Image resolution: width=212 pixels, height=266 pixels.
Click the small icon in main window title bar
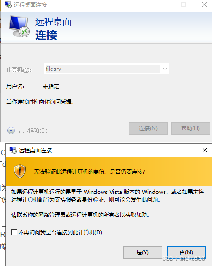tap(8, 5)
